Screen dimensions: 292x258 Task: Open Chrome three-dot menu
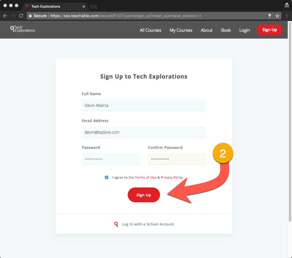pos(287,16)
